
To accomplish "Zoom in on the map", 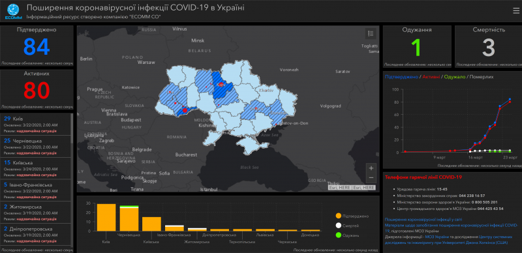I will [371, 168].
